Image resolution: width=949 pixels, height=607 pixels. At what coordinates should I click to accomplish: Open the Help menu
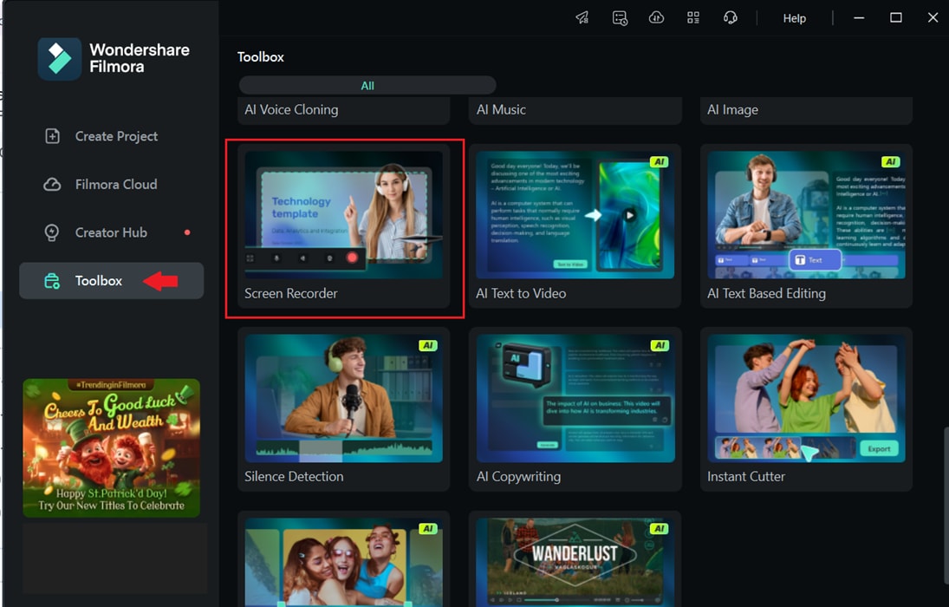tap(794, 18)
